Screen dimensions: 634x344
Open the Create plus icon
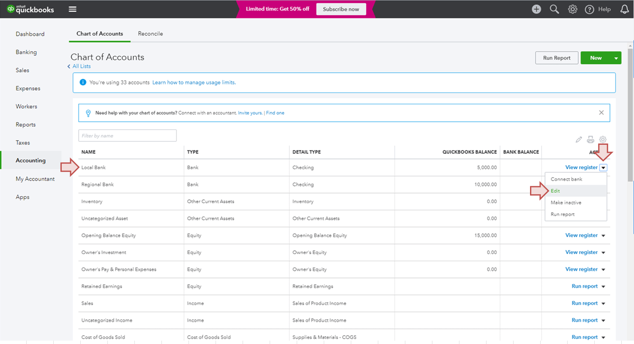(536, 9)
